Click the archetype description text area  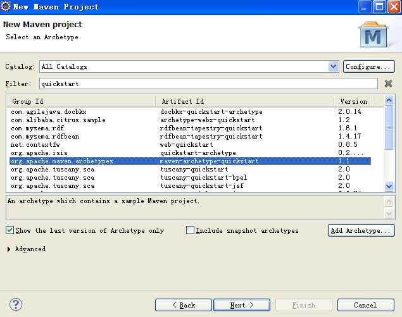(x=195, y=208)
